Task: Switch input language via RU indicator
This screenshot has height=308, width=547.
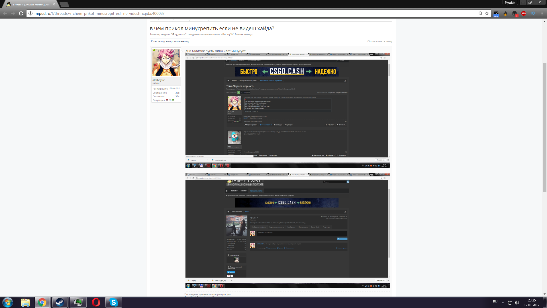Action: 495,302
